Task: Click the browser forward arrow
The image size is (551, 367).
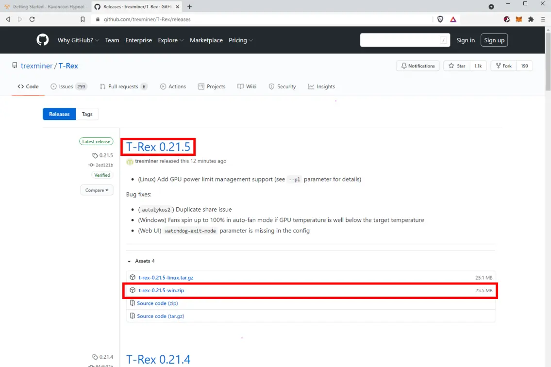Action: pos(20,19)
